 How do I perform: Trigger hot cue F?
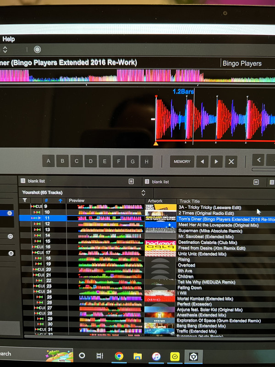pyautogui.click(x=119, y=161)
